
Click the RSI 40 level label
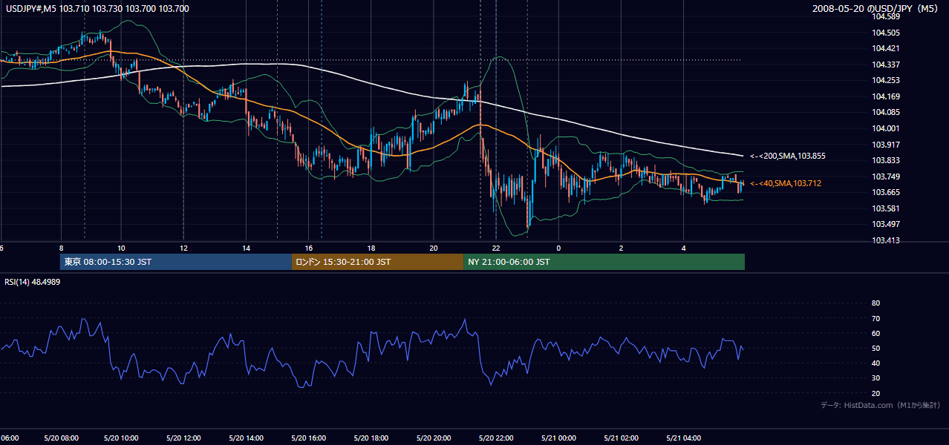point(875,363)
